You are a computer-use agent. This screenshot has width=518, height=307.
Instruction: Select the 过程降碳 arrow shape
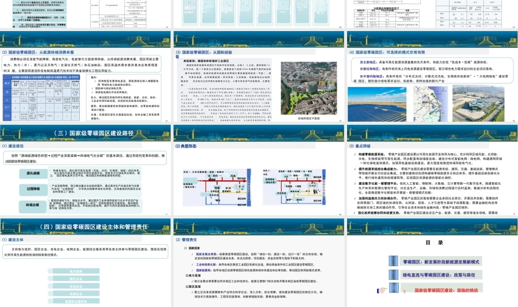click(x=33, y=188)
